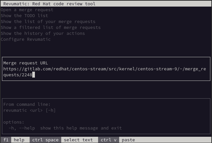Click the 'paste' label in the footer
This screenshot has width=212, height=143.
pyautogui.click(x=128, y=140)
